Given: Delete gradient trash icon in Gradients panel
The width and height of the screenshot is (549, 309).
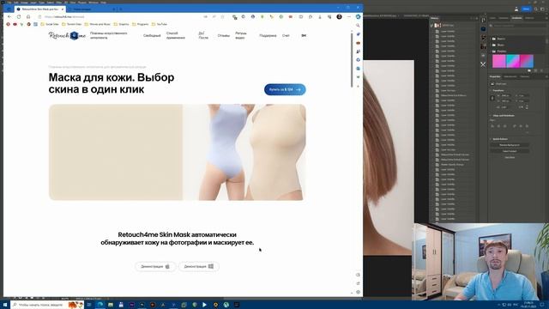Looking at the screenshot, I should (x=541, y=70).
